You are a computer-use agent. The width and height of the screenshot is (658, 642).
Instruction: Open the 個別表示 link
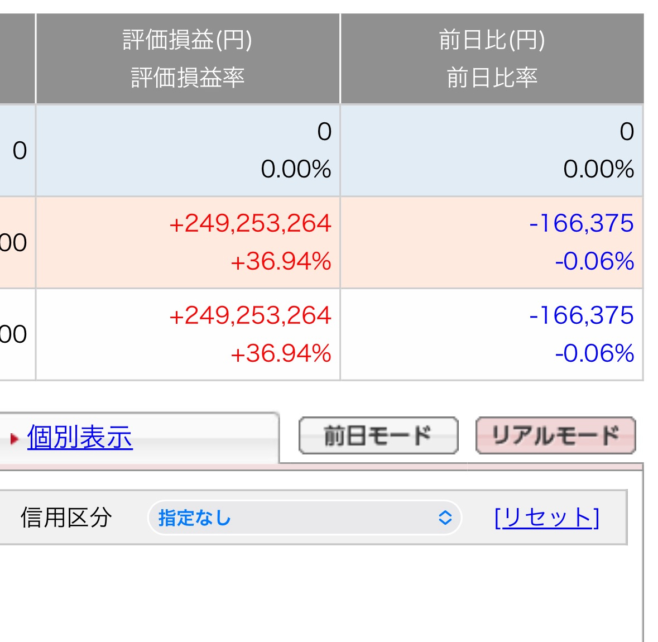click(x=80, y=437)
